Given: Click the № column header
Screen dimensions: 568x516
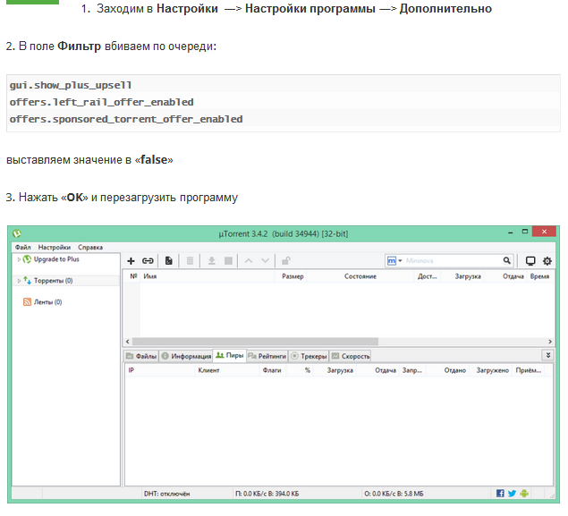Looking at the screenshot, I should [133, 276].
